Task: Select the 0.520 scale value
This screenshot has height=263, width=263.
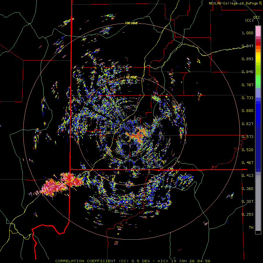Action: [248, 150]
